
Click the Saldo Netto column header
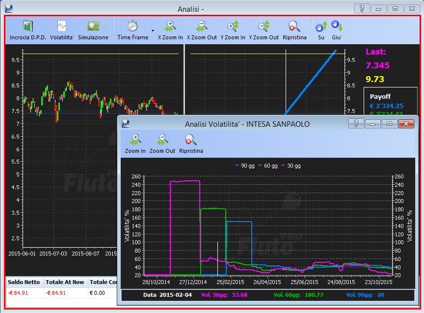point(24,282)
